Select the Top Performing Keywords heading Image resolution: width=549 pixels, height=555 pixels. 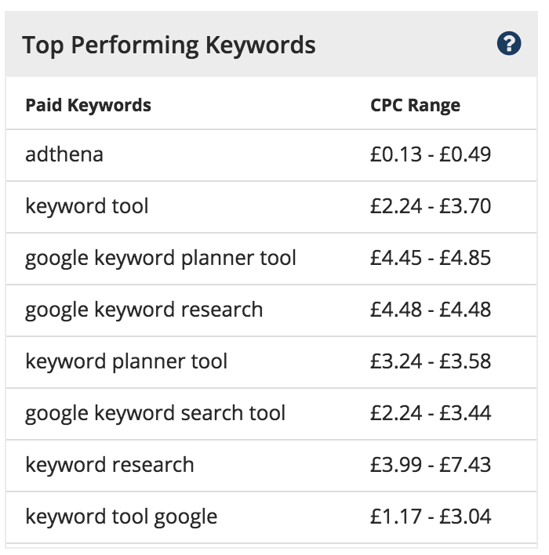pyautogui.click(x=169, y=45)
